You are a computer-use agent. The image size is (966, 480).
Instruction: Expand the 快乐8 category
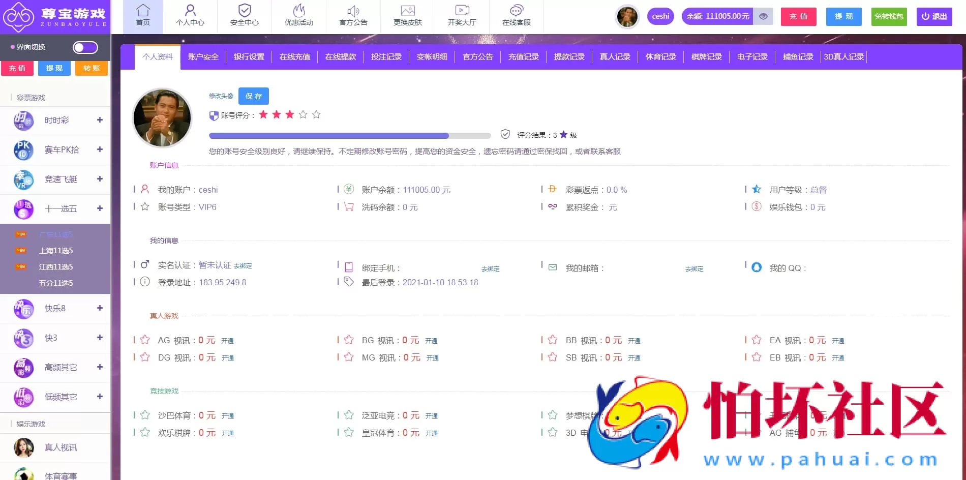tap(100, 309)
